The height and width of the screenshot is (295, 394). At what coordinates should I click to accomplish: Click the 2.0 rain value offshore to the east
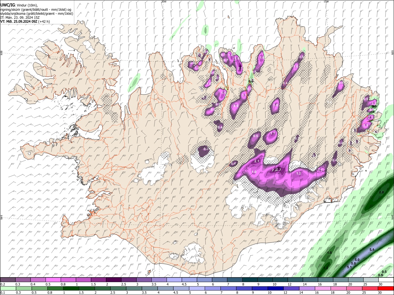(381, 192)
